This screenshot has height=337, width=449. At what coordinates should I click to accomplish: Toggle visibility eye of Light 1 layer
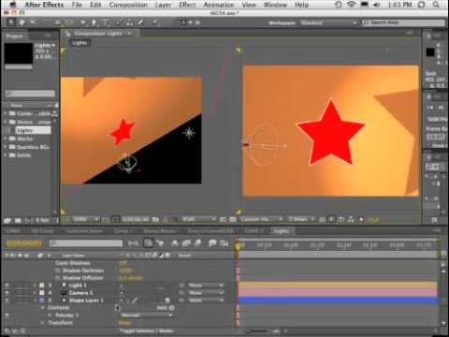[7, 286]
